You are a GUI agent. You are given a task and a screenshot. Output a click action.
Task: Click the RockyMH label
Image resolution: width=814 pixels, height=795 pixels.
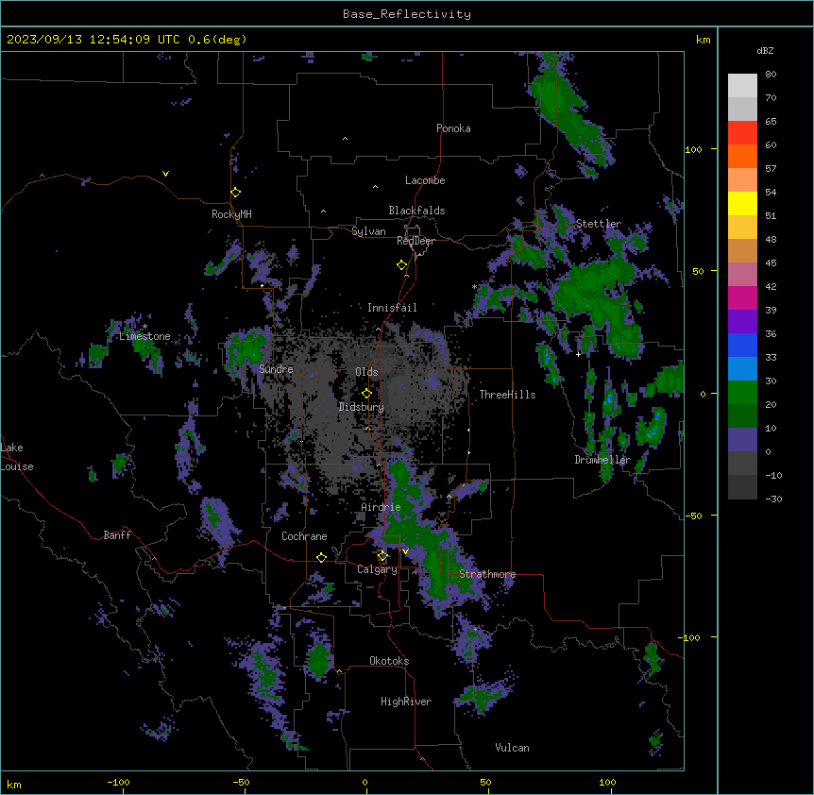tap(231, 214)
